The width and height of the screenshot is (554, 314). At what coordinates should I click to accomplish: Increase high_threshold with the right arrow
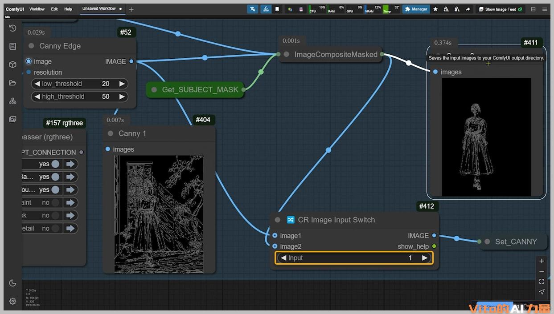pos(122,97)
